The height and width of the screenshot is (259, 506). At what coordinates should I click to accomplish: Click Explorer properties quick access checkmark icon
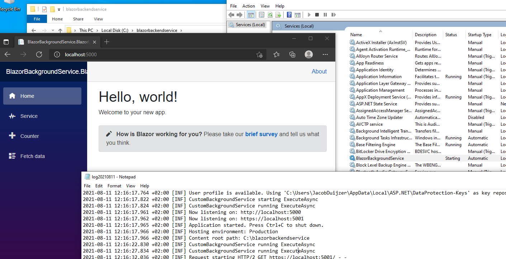click(44, 9)
